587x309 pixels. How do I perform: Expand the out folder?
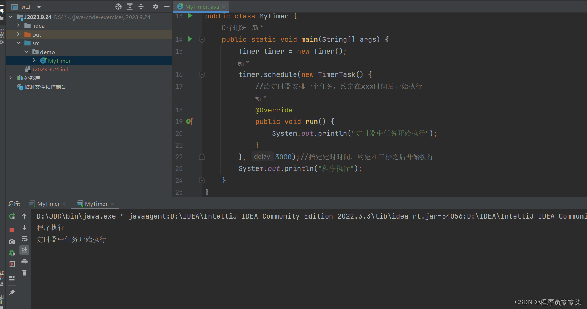18,34
